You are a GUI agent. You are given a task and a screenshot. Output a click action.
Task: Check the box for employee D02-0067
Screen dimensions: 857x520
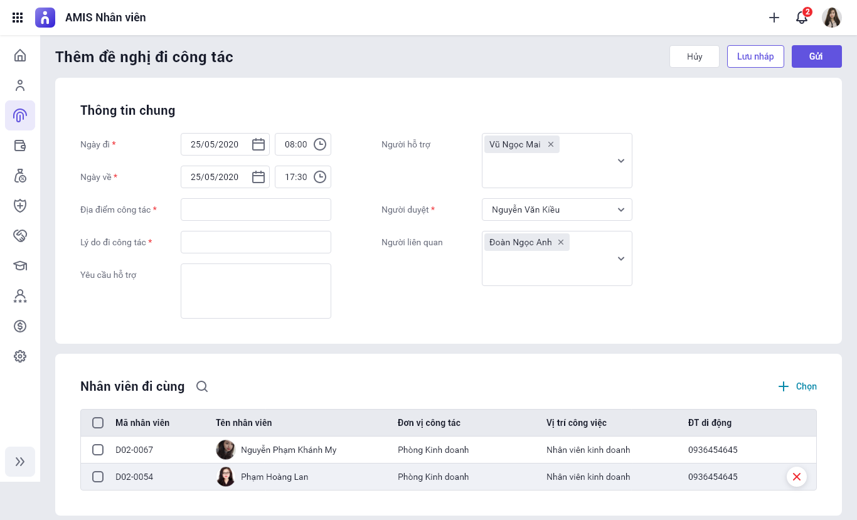coord(98,450)
